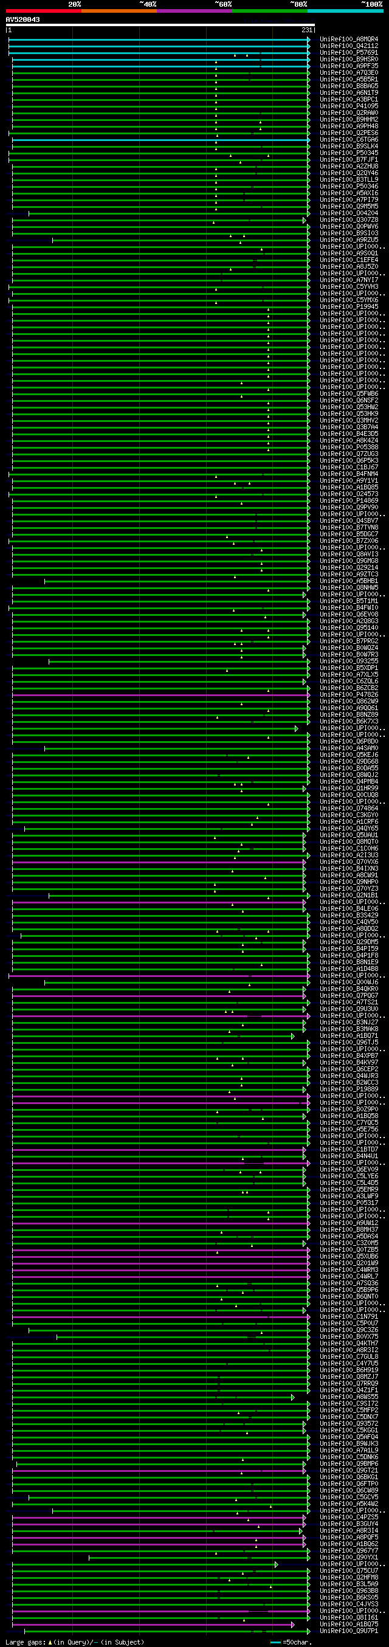Select hit label UniRef100_Q0PWV6
The width and height of the screenshot is (389, 1647).
(x=349, y=226)
